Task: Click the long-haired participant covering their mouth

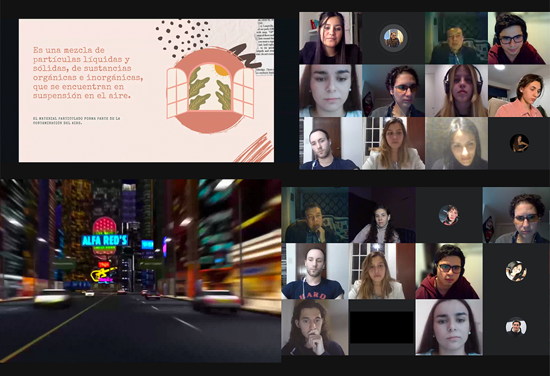Action: tap(314, 327)
